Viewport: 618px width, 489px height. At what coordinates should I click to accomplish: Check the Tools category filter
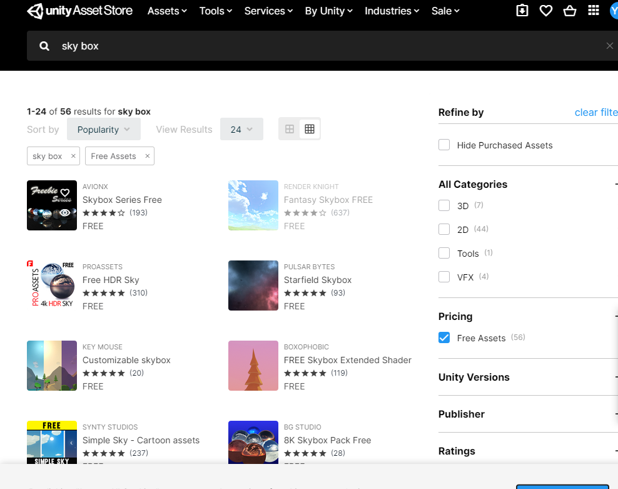[444, 253]
